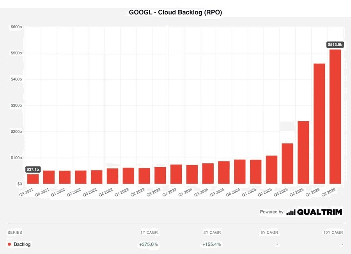Image resolution: width=351 pixels, height=254 pixels.
Task: Select the +375.0% value
Action: pyautogui.click(x=149, y=244)
